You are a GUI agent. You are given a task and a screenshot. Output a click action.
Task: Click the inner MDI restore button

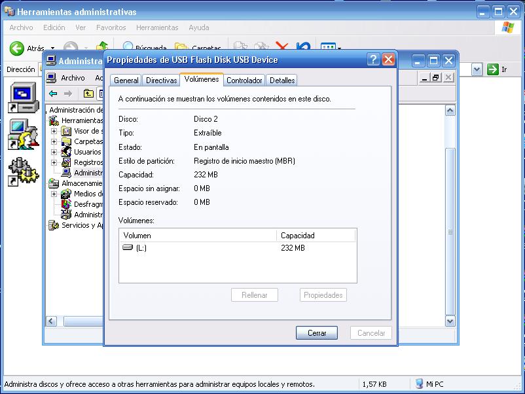click(435, 78)
